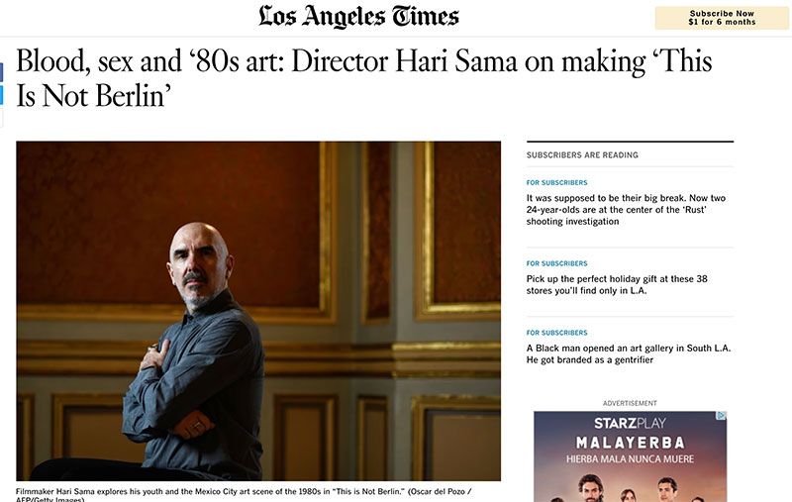Image resolution: width=792 pixels, height=502 pixels.
Task: Click the STARZPLAY logo in the ad
Action: (630, 423)
